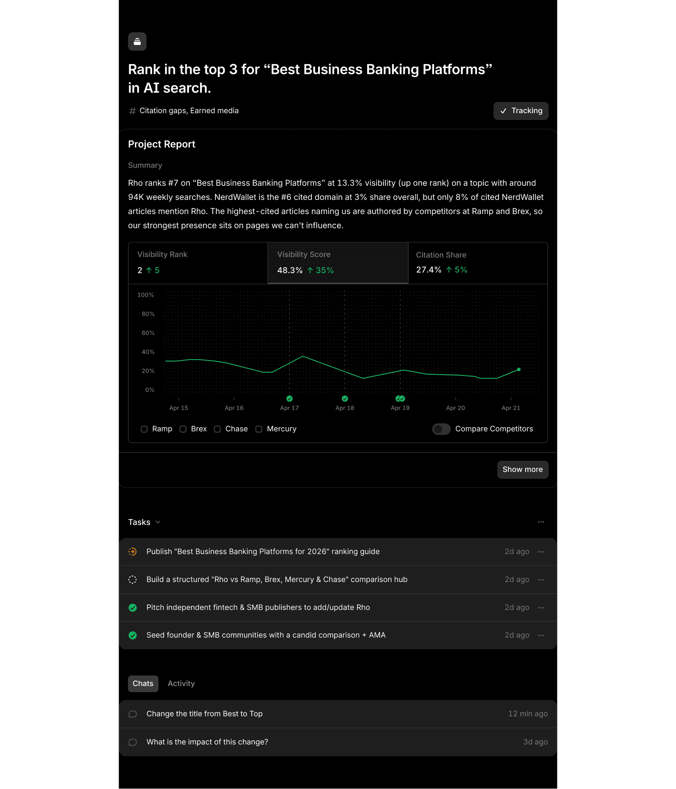676x789 pixels.
Task: Click the project stack icon above title
Action: (x=137, y=42)
